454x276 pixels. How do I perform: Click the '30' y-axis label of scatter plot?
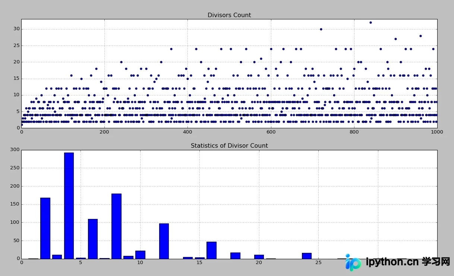coord(16,29)
